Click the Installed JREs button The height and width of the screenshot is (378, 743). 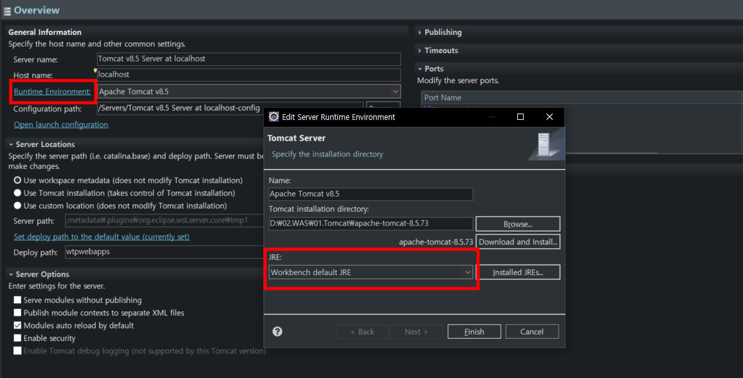[517, 273]
